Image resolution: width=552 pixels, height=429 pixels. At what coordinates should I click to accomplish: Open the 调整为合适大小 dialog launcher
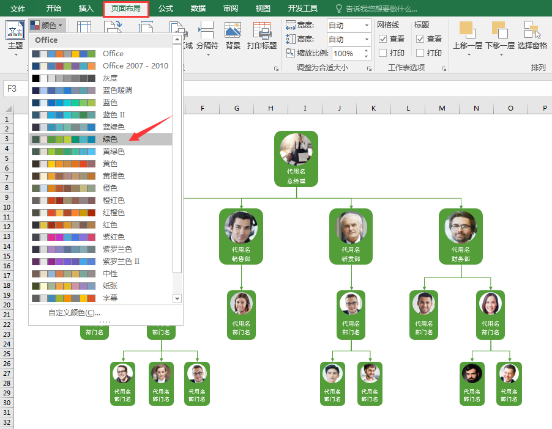click(x=369, y=68)
